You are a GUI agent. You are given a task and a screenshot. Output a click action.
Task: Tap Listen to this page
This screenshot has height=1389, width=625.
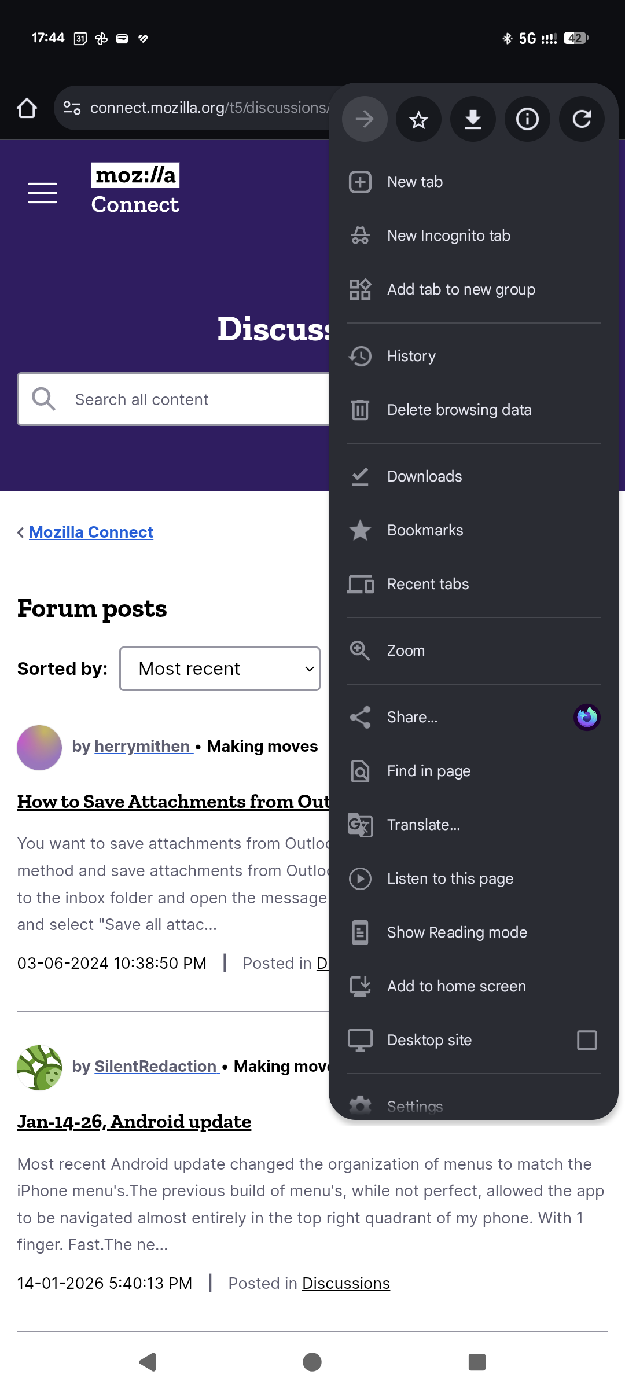tap(450, 879)
